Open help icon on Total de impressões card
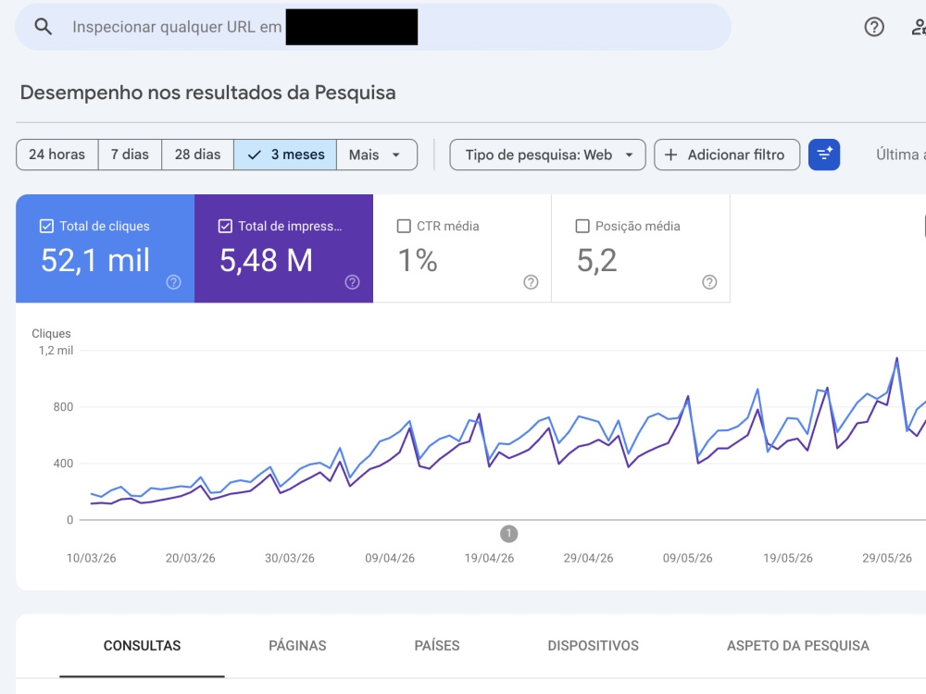 352,282
